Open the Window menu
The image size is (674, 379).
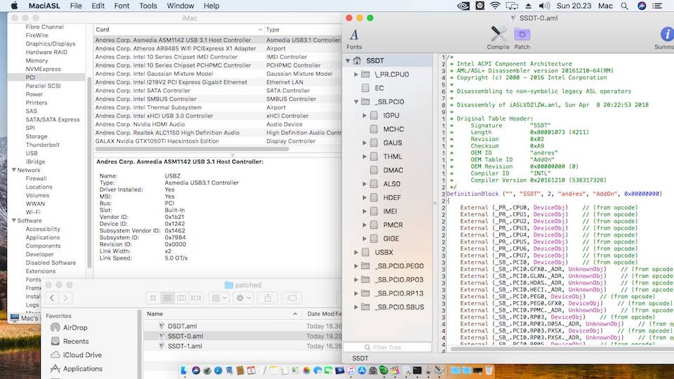click(x=180, y=6)
